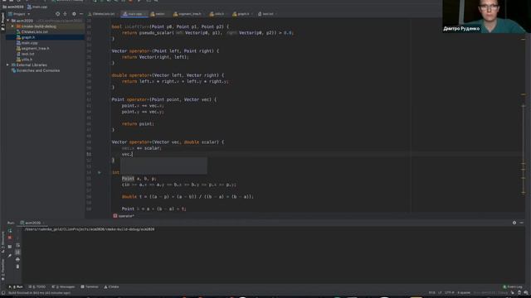
Task: Click the operator* breadcrumb under editor
Action: [124, 216]
